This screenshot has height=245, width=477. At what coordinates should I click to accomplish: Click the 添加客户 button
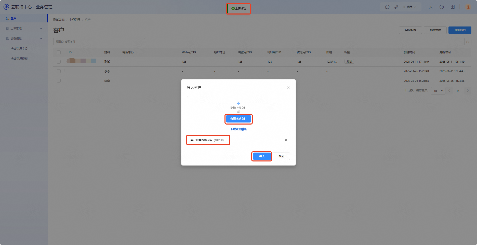[460, 30]
